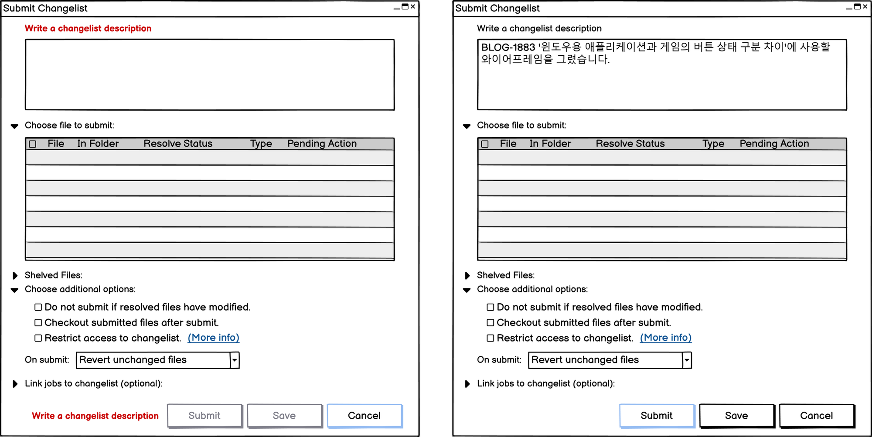Sort by File column in left window
Image resolution: width=872 pixels, height=437 pixels.
56,144
